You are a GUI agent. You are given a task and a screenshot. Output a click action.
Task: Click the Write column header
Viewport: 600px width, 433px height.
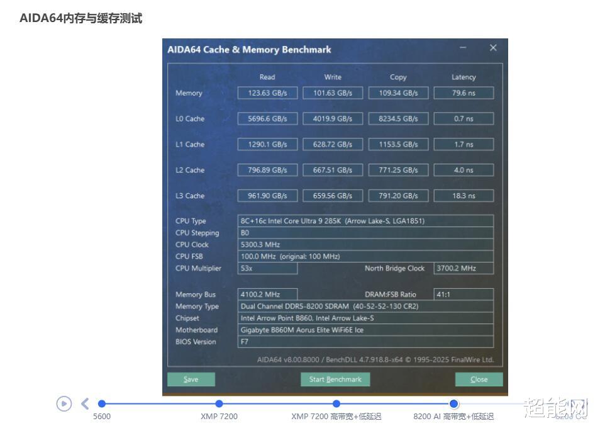tap(333, 77)
